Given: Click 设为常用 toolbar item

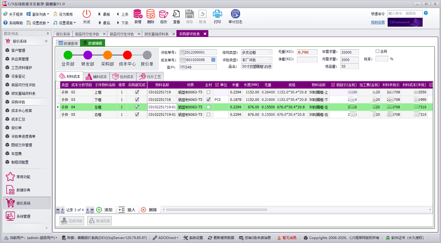Looking at the screenshot, I should point(63,14).
